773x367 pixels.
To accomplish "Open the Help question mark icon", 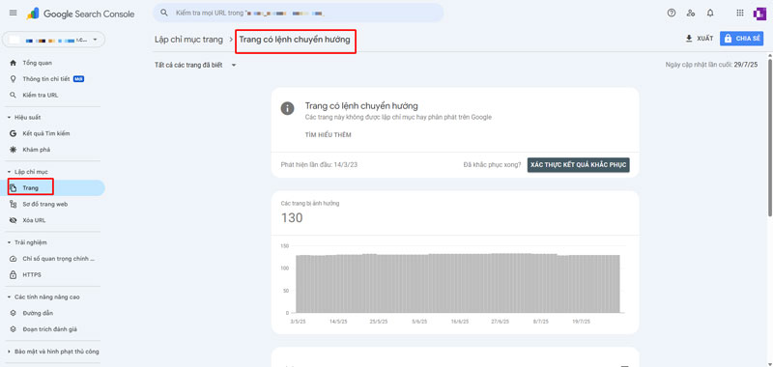I will [x=671, y=14].
